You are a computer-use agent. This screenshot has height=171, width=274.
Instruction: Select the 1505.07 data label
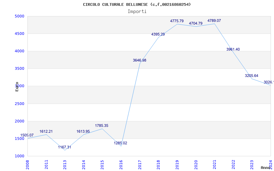(x=27, y=135)
